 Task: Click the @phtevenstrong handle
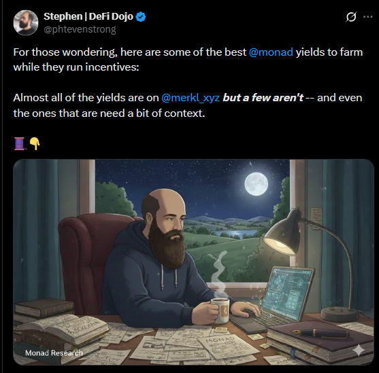[80, 29]
